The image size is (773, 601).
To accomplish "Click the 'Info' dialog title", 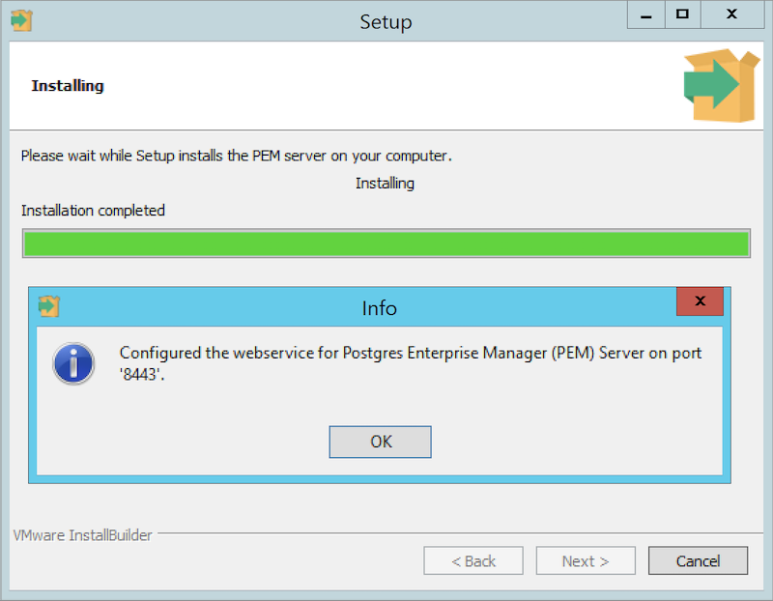I will pyautogui.click(x=379, y=308).
